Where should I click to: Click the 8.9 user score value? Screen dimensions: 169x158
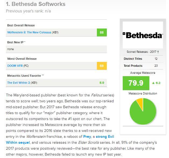pyautogui.click(x=102, y=83)
